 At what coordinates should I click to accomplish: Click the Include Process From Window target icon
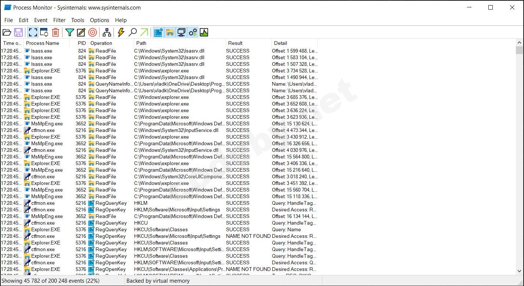click(x=93, y=33)
